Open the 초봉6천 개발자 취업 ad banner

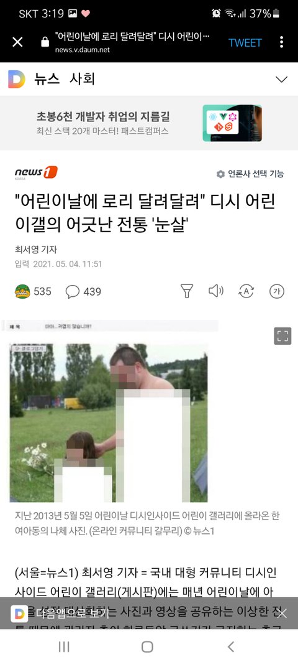click(149, 123)
